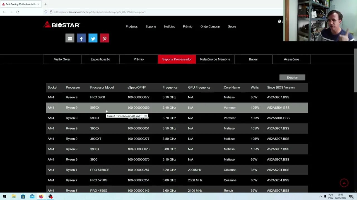This screenshot has width=357, height=200.
Task: Select the Suporta Processador tab
Action: pos(177,59)
